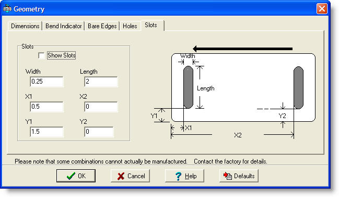339x197 pixels.
Task: Close the Geometry dialog window
Action: (322, 9)
